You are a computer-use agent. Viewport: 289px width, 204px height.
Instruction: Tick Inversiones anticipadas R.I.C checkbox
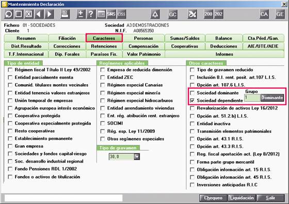point(192,185)
